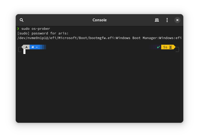Click the hourglass icon in prompt
Viewport: 199px width, 140px height.
(170, 47)
